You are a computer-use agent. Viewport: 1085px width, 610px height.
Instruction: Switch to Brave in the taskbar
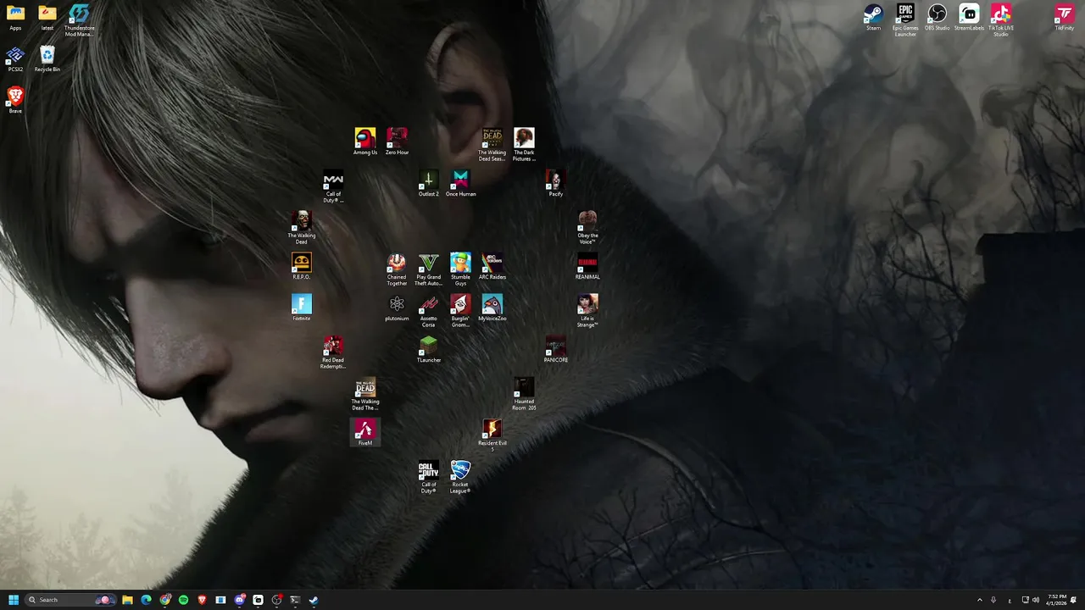[202, 600]
